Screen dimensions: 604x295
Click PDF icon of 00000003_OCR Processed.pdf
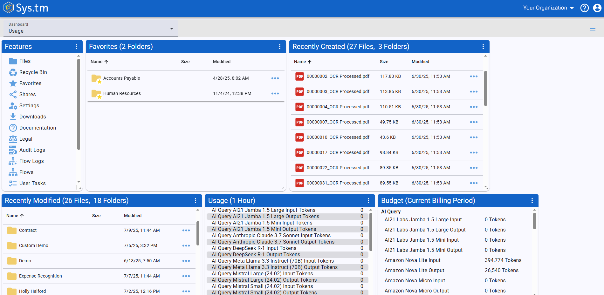(299, 92)
